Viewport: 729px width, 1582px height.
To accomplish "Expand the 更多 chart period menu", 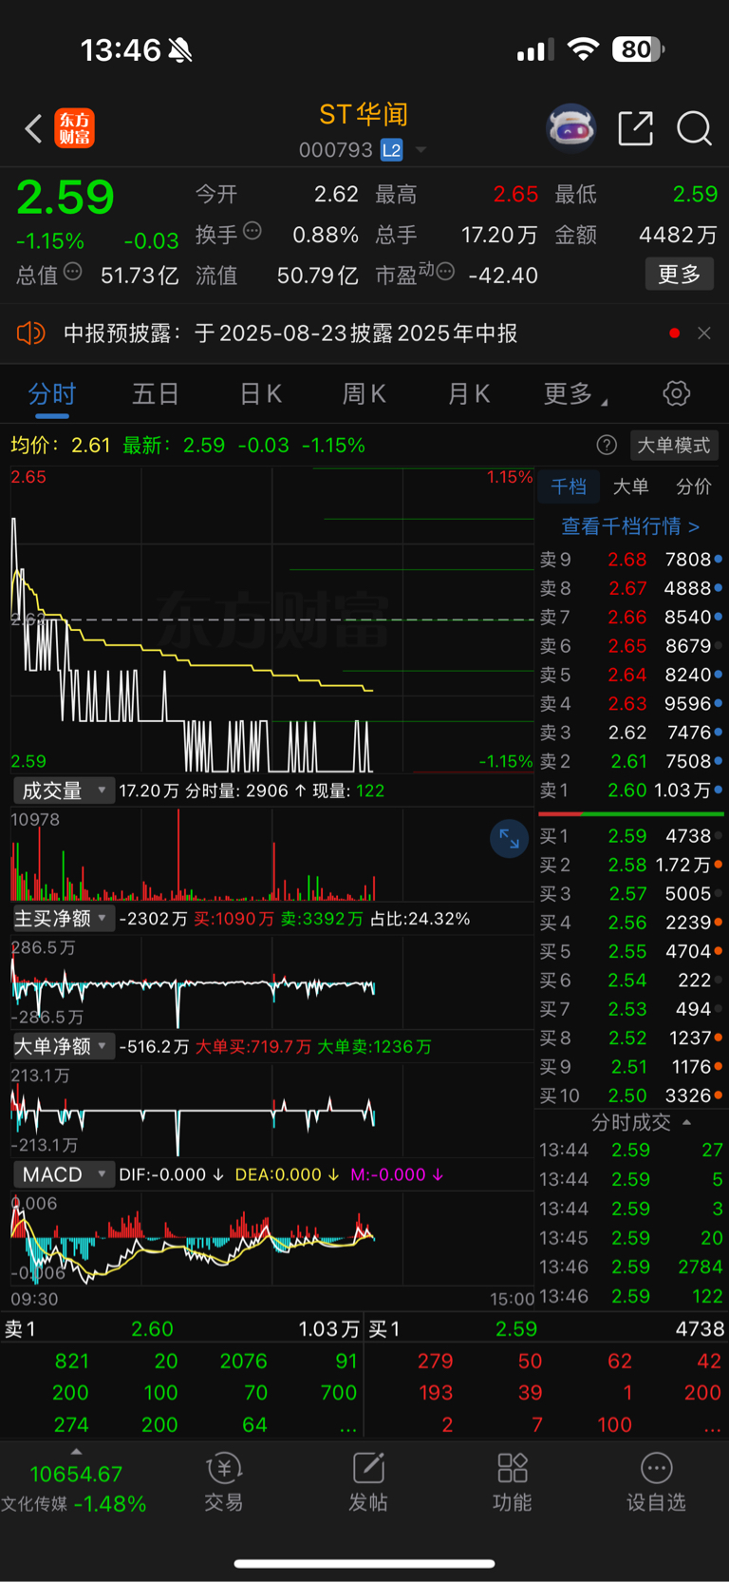I will point(574,394).
